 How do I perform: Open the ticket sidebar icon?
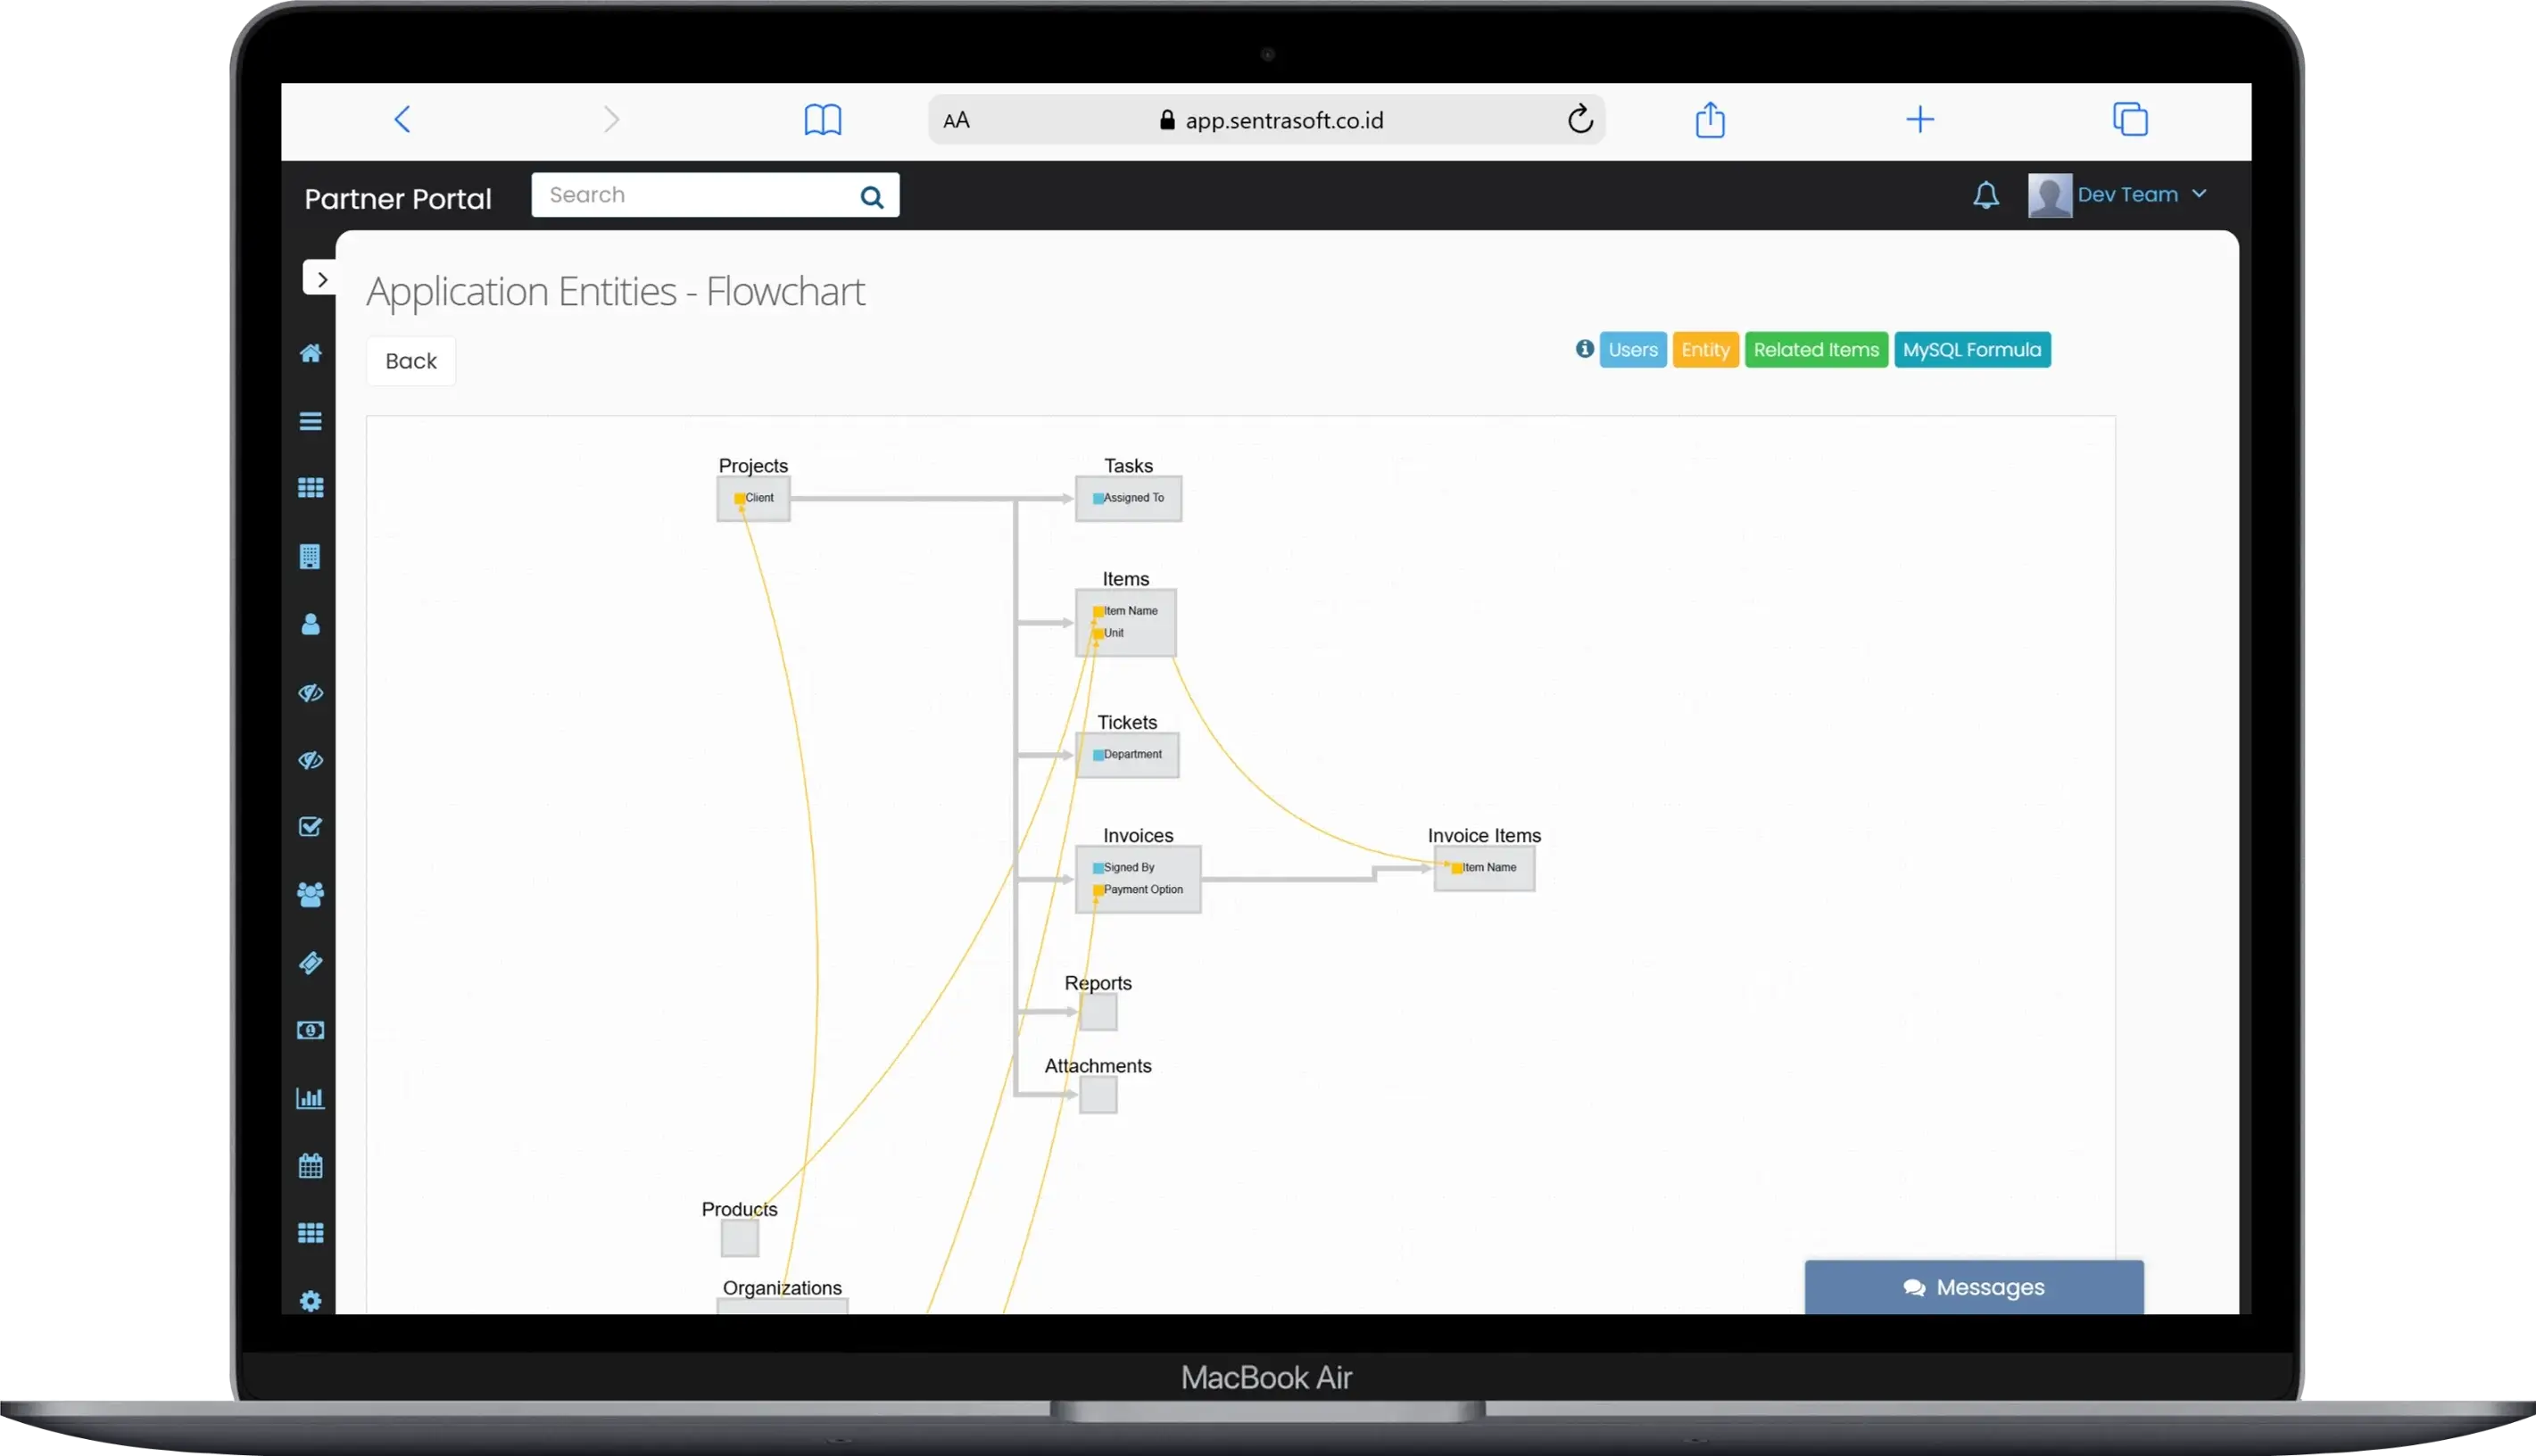click(311, 963)
